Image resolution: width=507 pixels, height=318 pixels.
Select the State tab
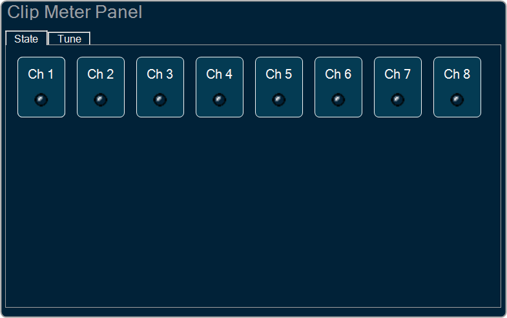click(26, 39)
